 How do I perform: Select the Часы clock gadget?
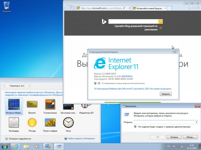(x=68, y=124)
